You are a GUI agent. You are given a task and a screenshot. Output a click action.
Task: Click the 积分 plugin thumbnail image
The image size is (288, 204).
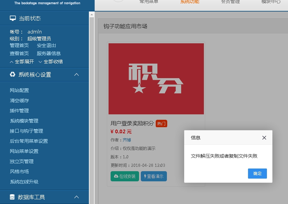point(156,79)
